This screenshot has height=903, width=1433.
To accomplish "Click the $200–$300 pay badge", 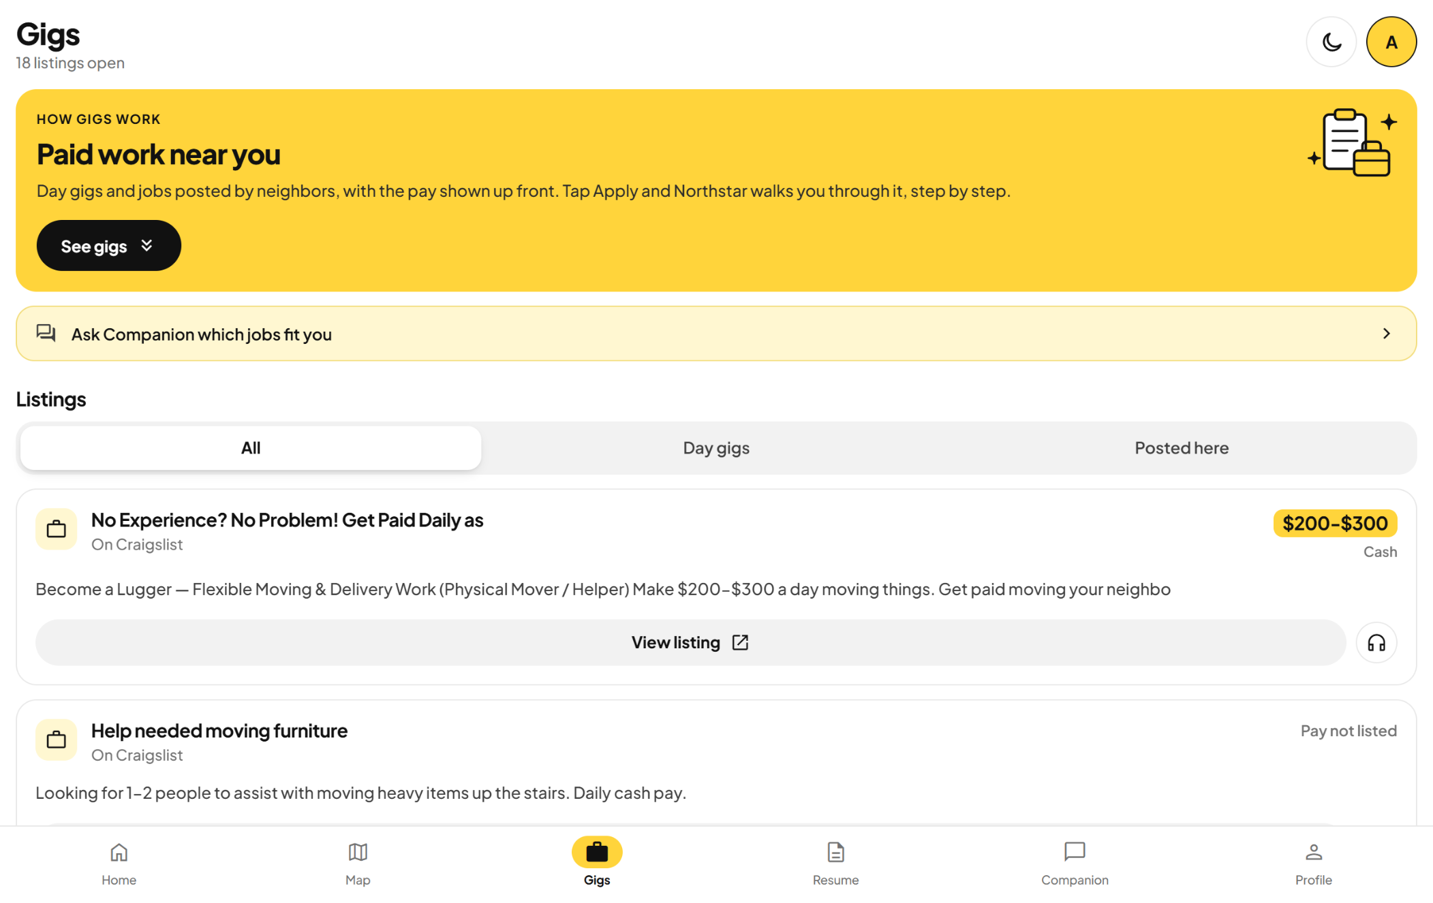I will 1335,523.
